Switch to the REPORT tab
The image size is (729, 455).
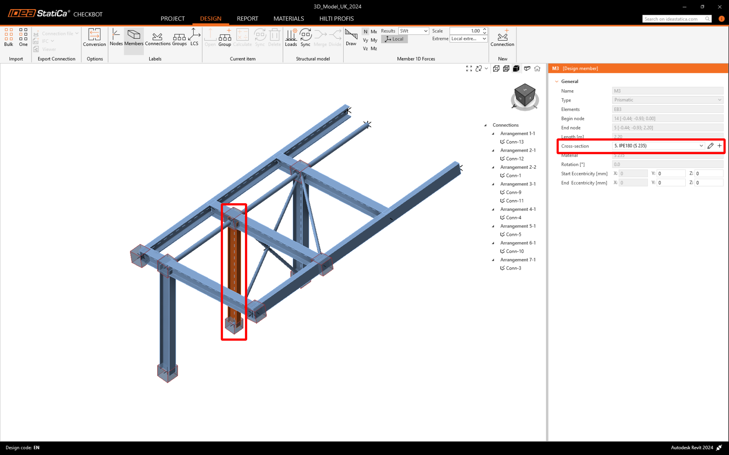pyautogui.click(x=247, y=19)
